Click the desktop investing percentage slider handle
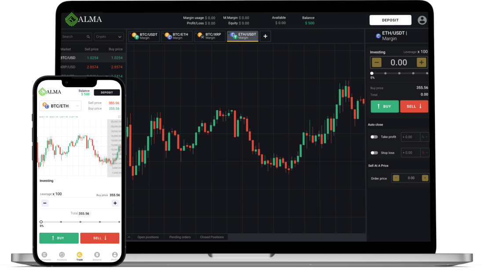Screen dimensions: 482x271 point(372,73)
